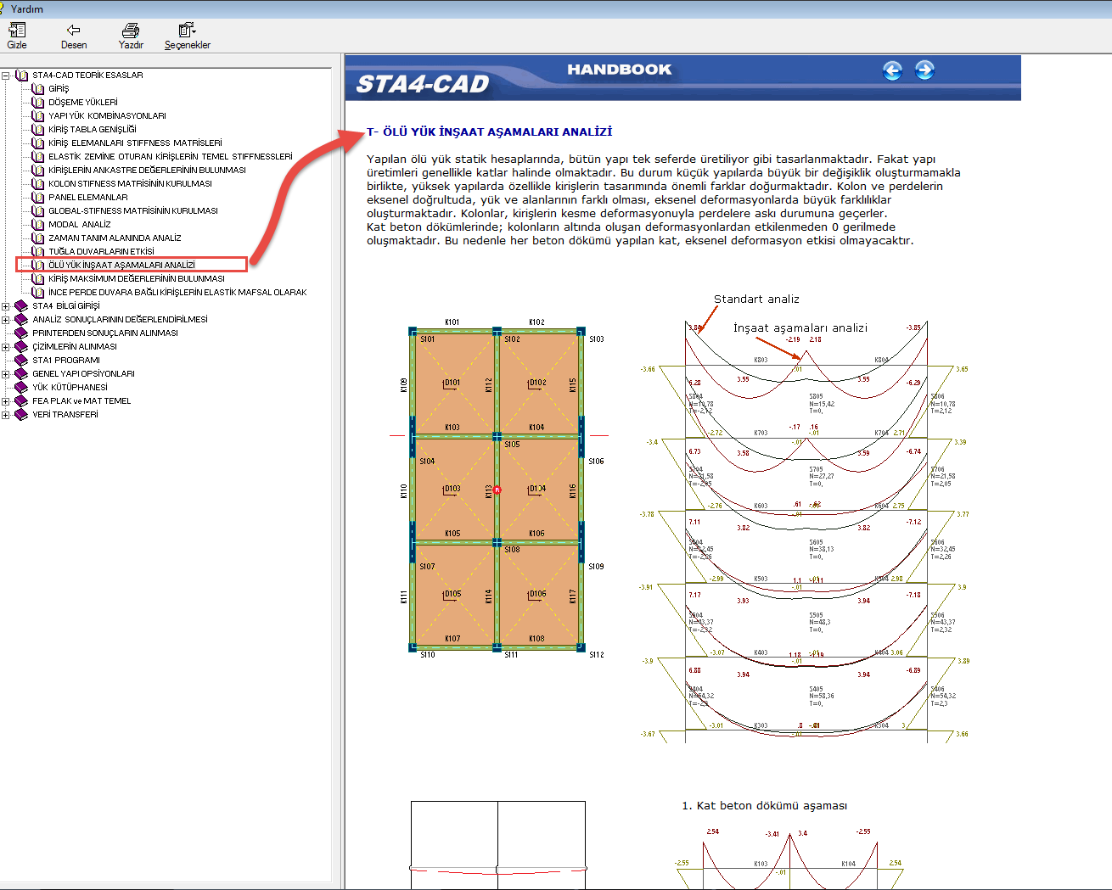Click the open book icon beside MODAL ANALİZ
Viewport: 1112px width, 890px height.
point(37,224)
